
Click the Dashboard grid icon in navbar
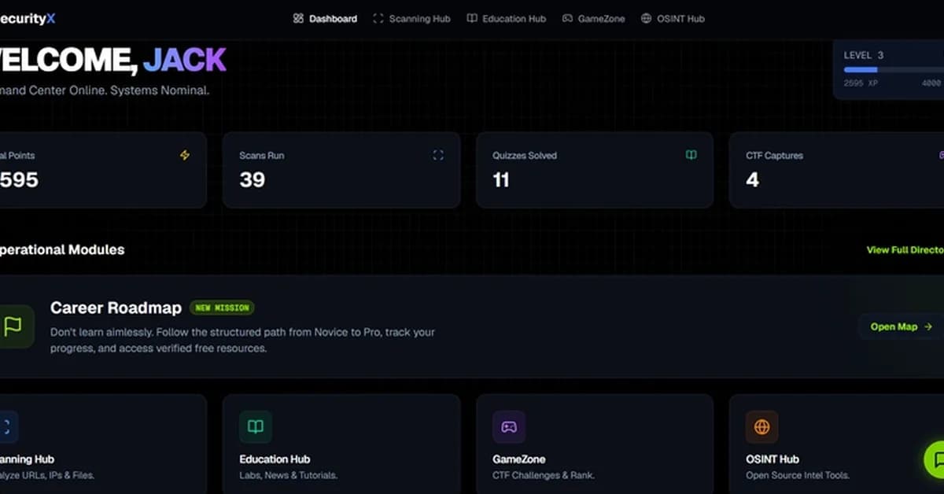(298, 19)
